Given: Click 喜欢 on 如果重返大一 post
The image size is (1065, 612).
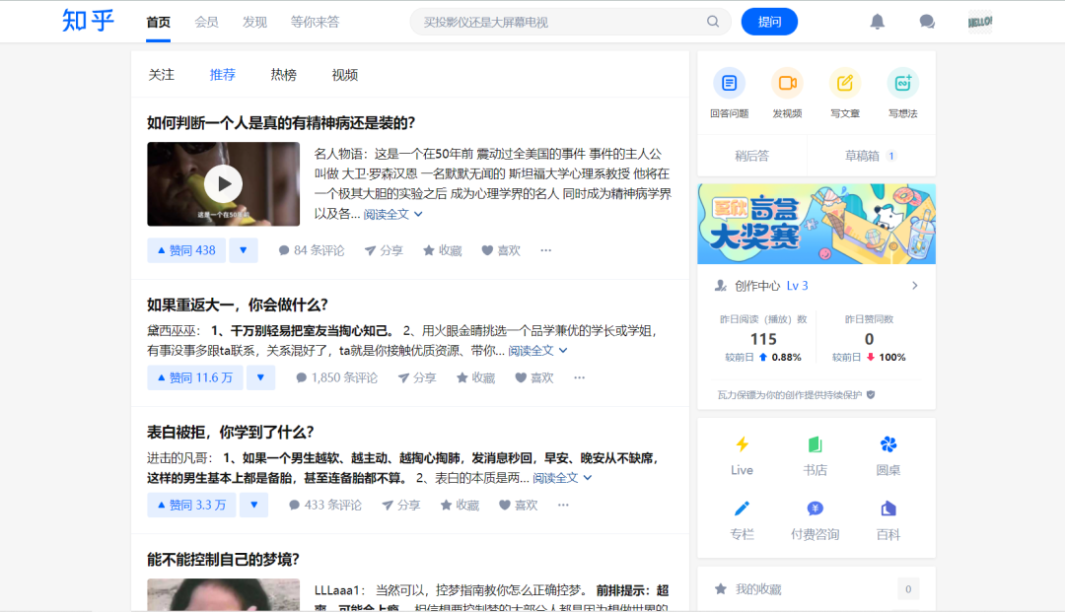Looking at the screenshot, I should pyautogui.click(x=534, y=377).
